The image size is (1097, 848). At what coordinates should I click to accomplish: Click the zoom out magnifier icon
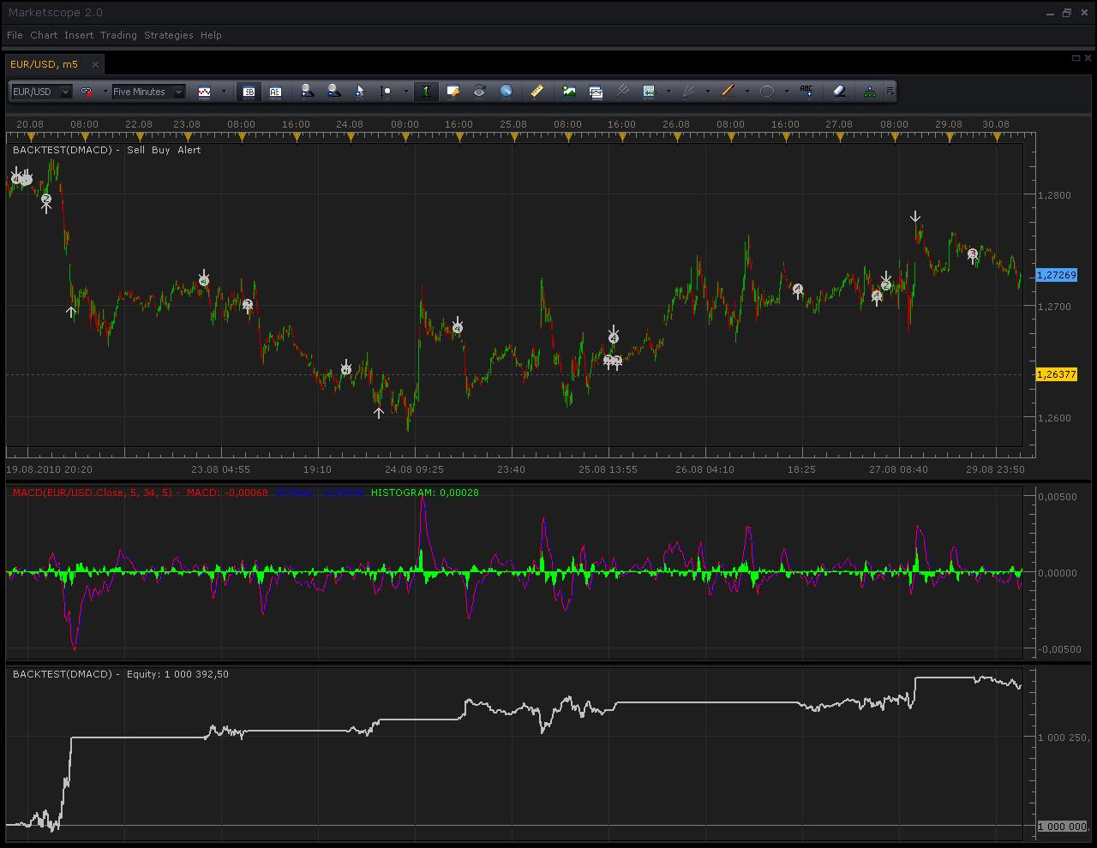333,92
